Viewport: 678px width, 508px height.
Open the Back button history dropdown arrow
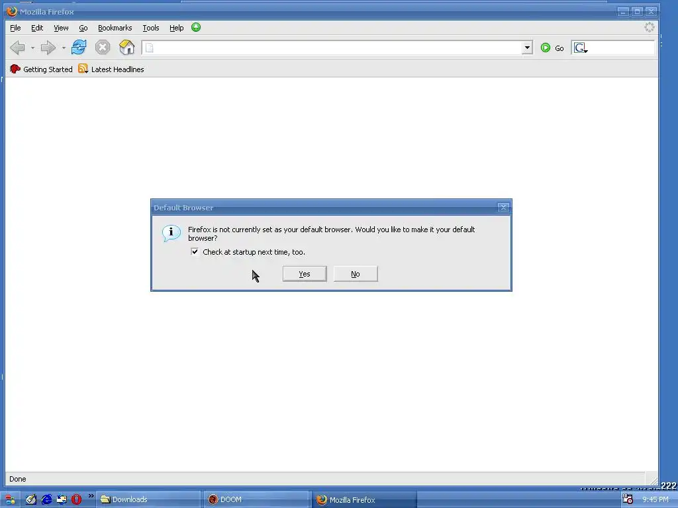[x=32, y=48]
